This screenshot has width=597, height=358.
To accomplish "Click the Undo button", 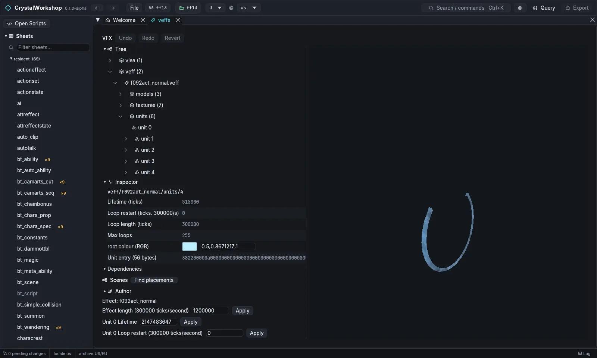I will [x=125, y=38].
